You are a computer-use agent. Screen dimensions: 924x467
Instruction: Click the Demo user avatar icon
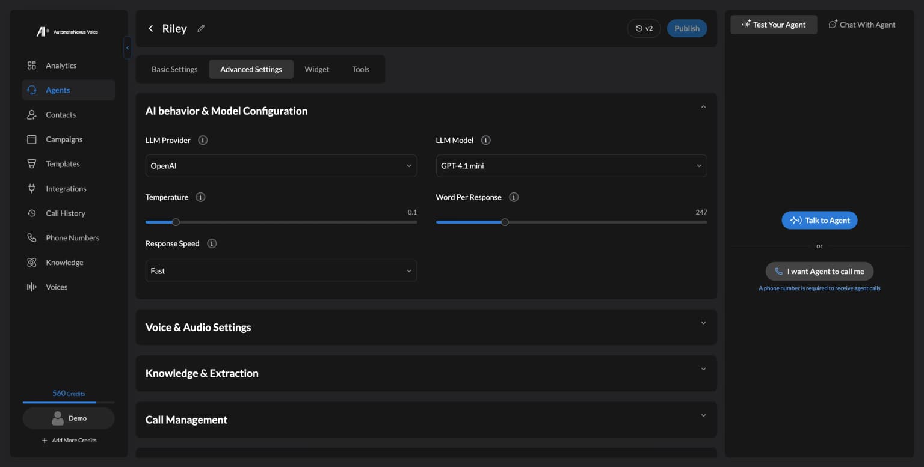(x=58, y=418)
